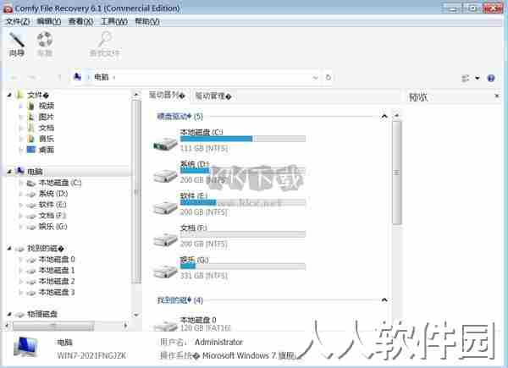
Task: Expand 本地磁盘 (C:) in the tree
Action: pyautogui.click(x=20, y=183)
